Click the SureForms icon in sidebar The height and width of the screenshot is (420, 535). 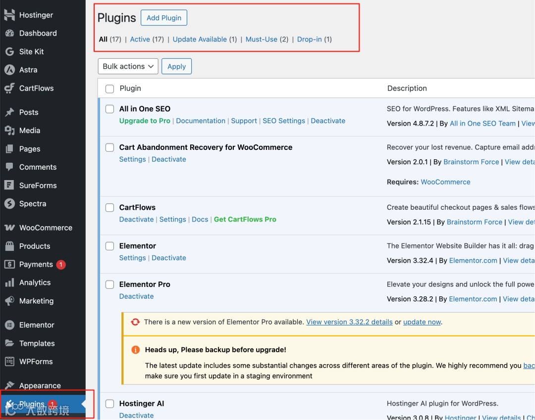coord(9,186)
